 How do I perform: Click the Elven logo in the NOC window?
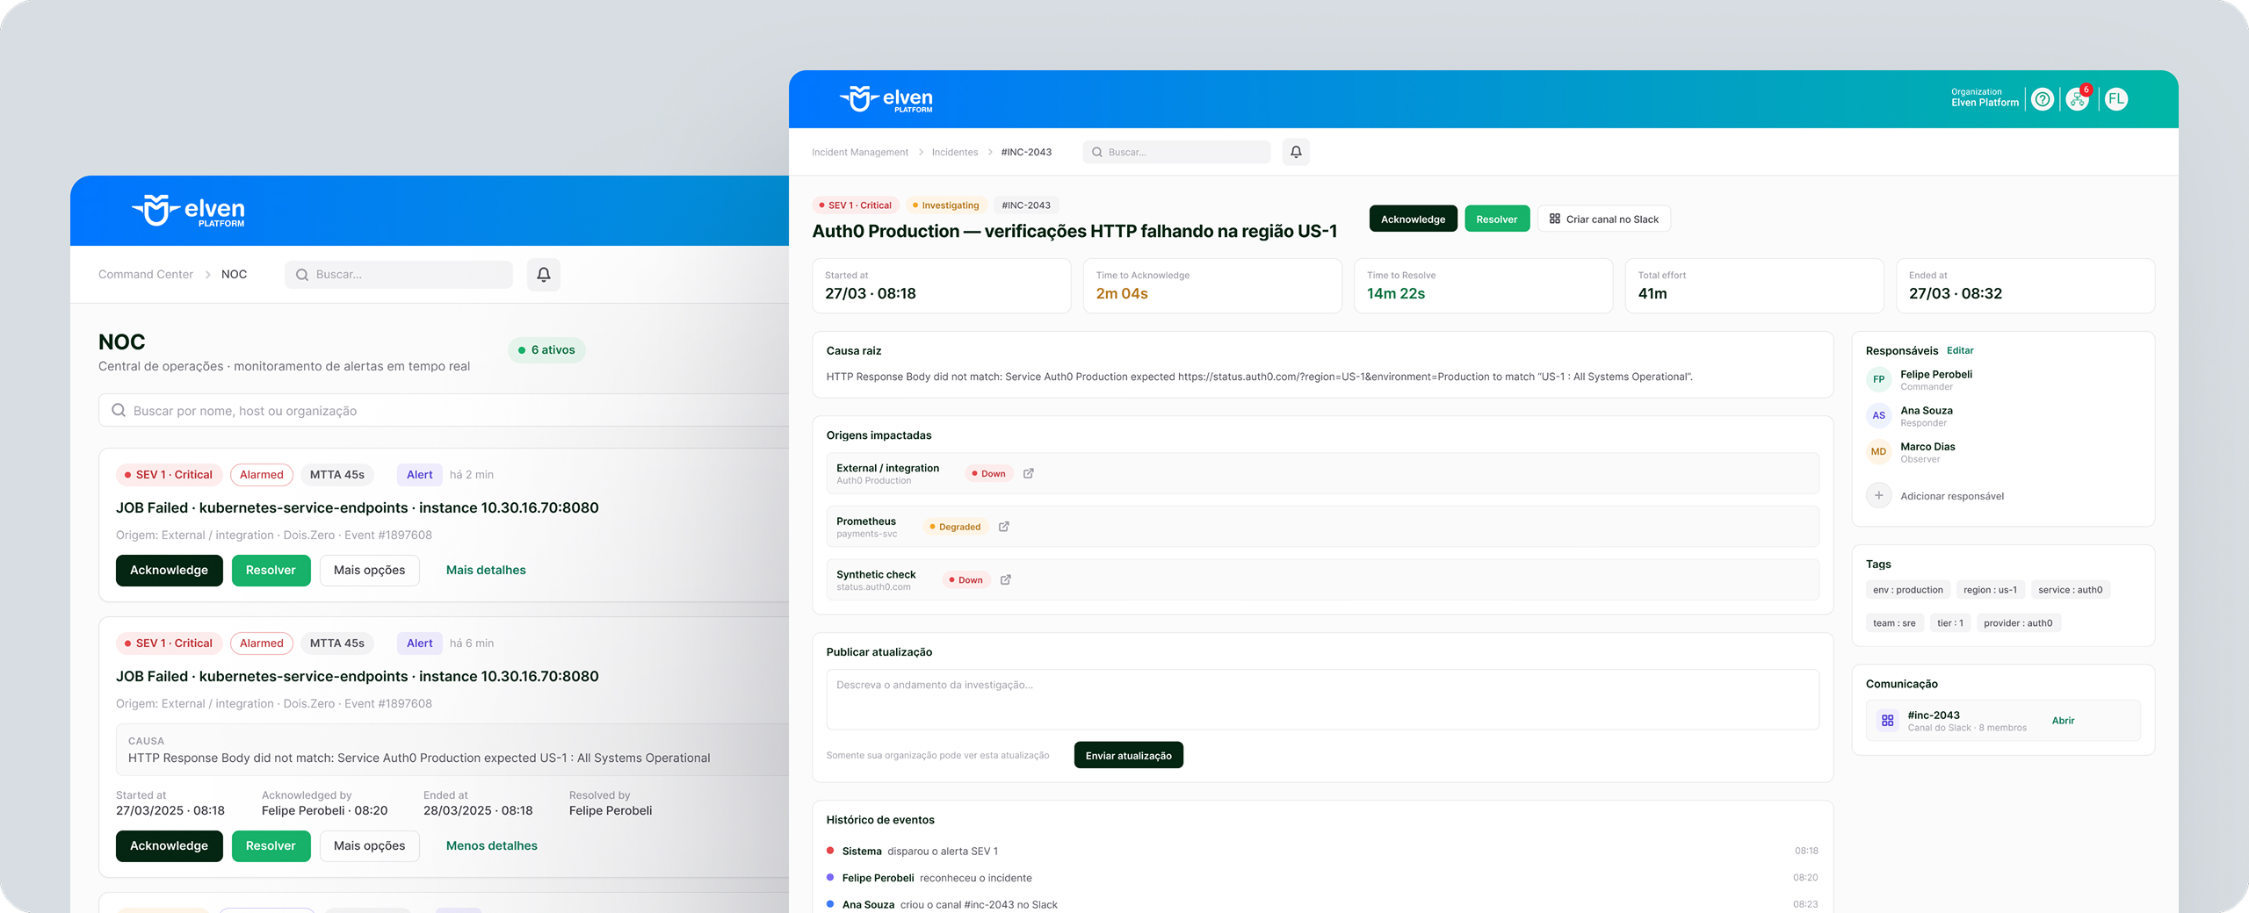[188, 210]
